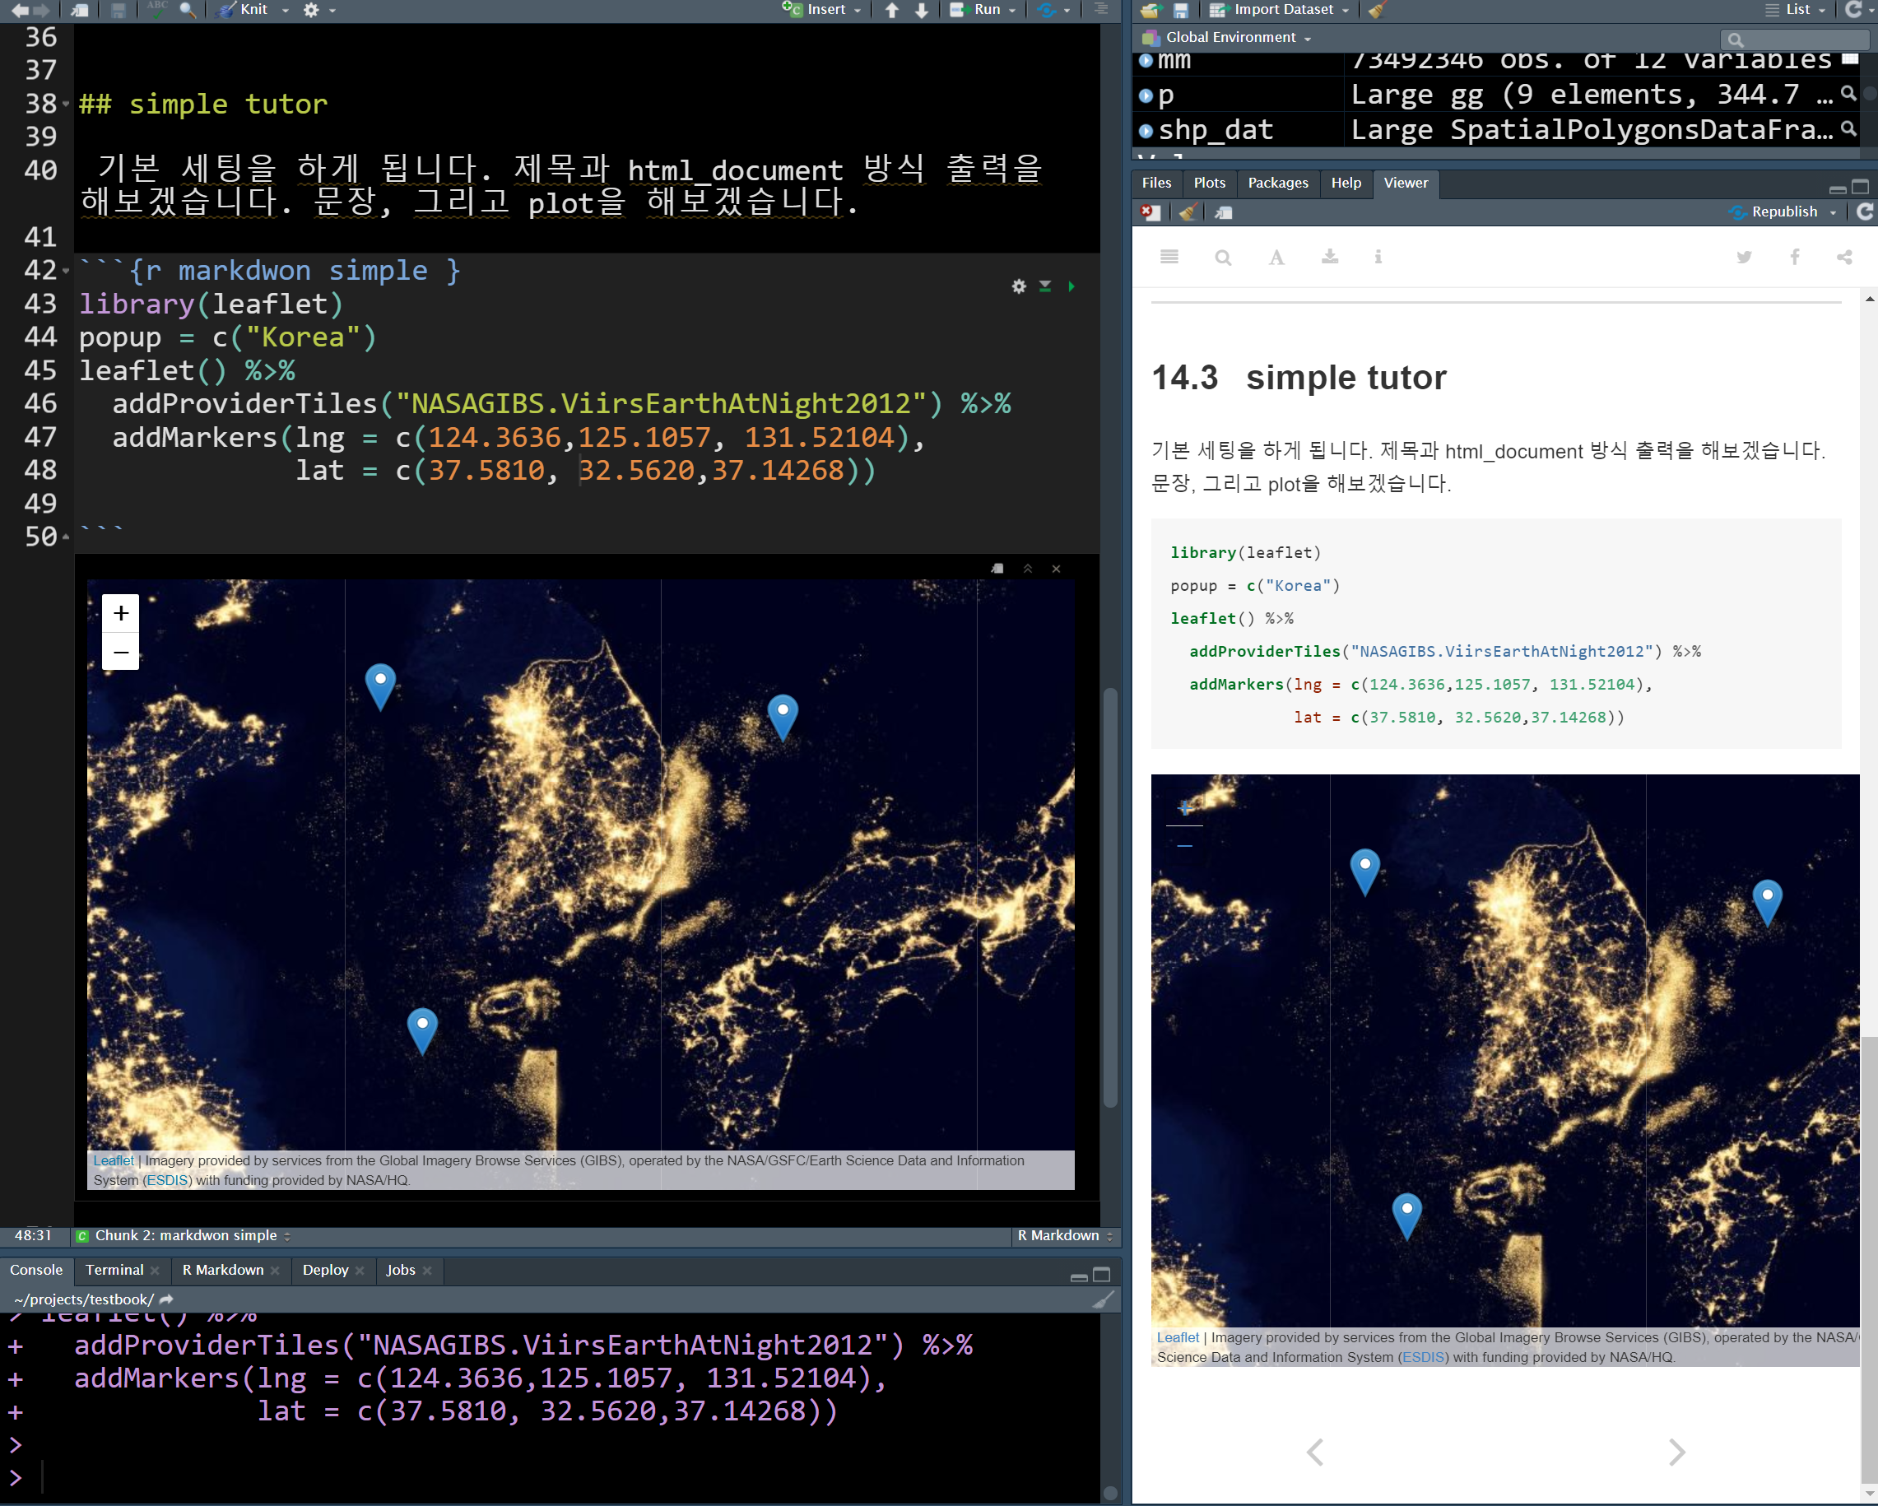Screen dimensions: 1878x1506
Task: Switch to the Packages tab
Action: pyautogui.click(x=1278, y=183)
